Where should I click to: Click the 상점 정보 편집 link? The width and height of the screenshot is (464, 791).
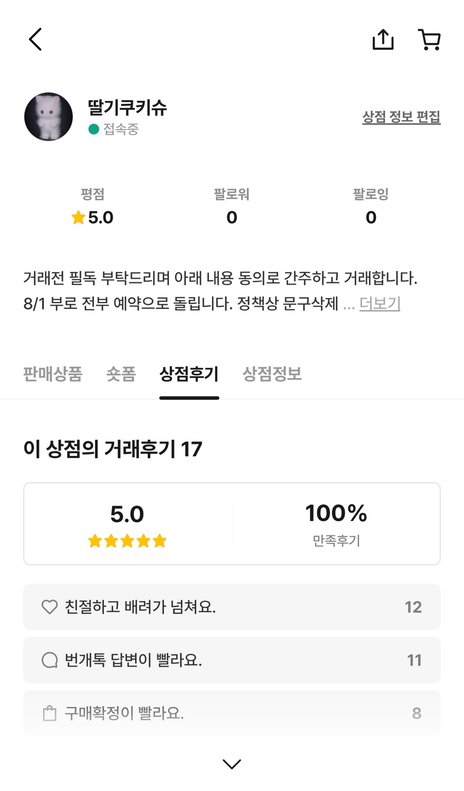click(x=401, y=117)
